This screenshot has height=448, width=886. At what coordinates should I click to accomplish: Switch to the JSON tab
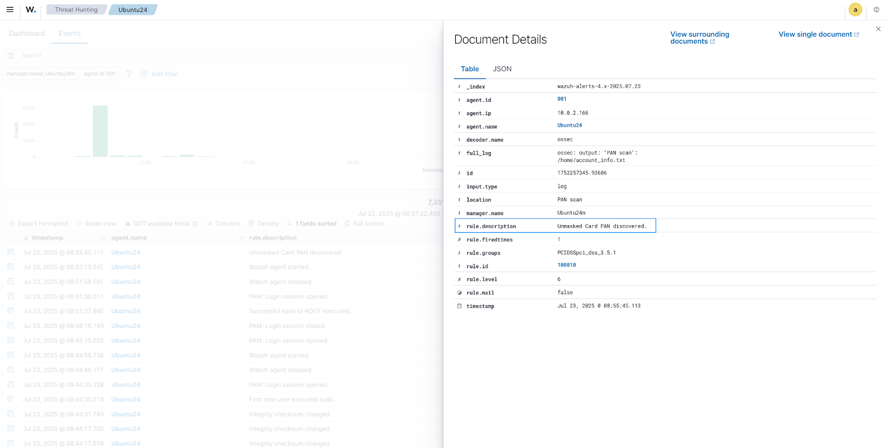[502, 69]
